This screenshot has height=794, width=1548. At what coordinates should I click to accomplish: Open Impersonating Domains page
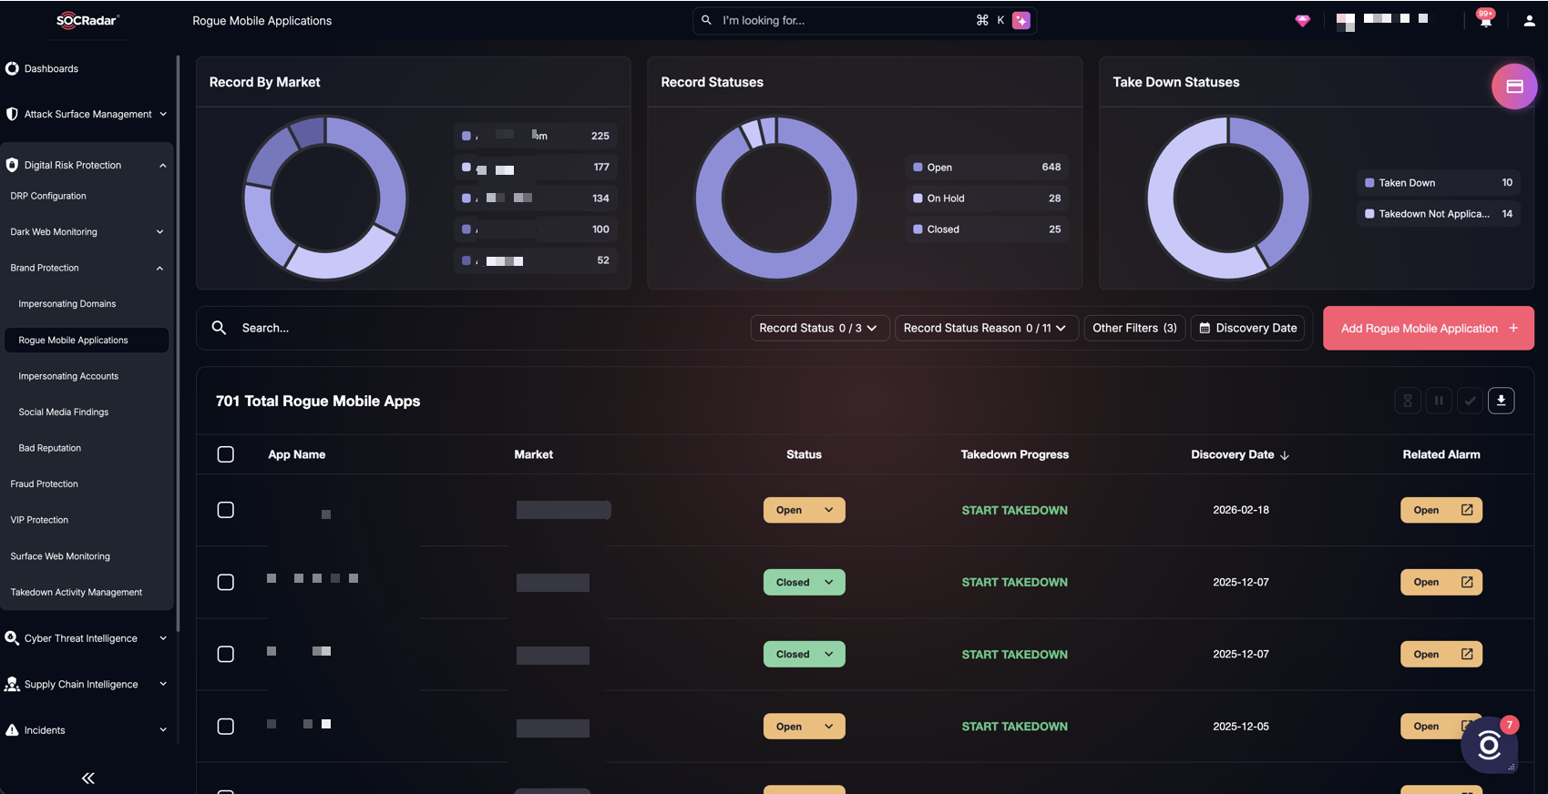coord(67,303)
